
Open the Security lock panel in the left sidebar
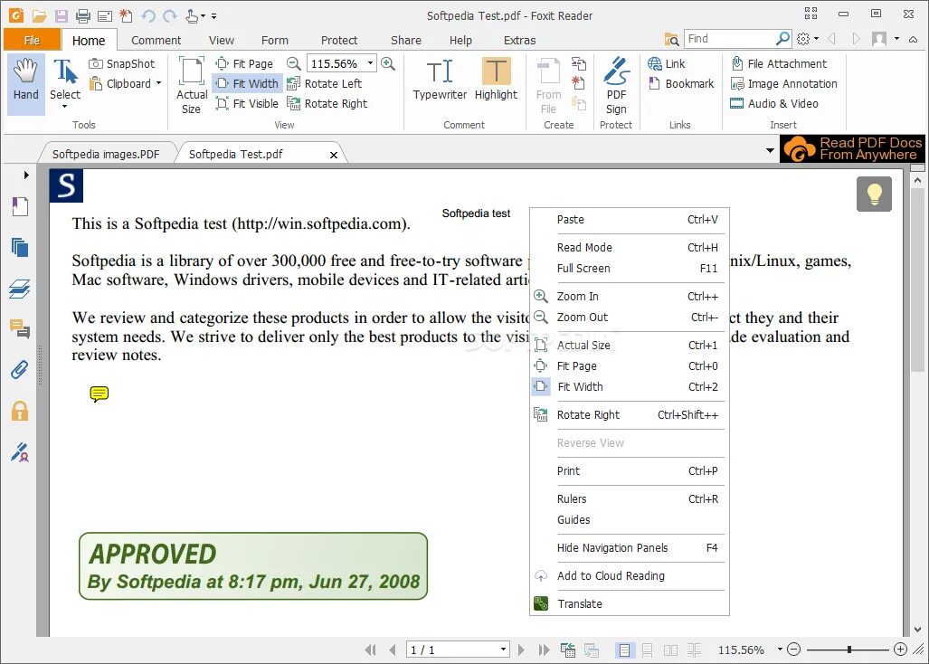click(20, 411)
